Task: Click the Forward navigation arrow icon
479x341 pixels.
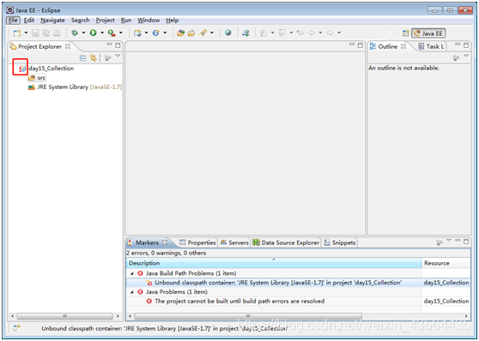Action: (x=330, y=33)
